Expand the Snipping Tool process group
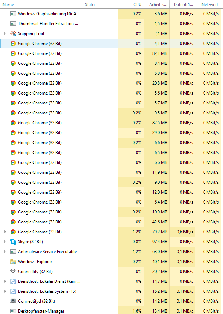This screenshot has width=223, height=314. [x=5, y=34]
